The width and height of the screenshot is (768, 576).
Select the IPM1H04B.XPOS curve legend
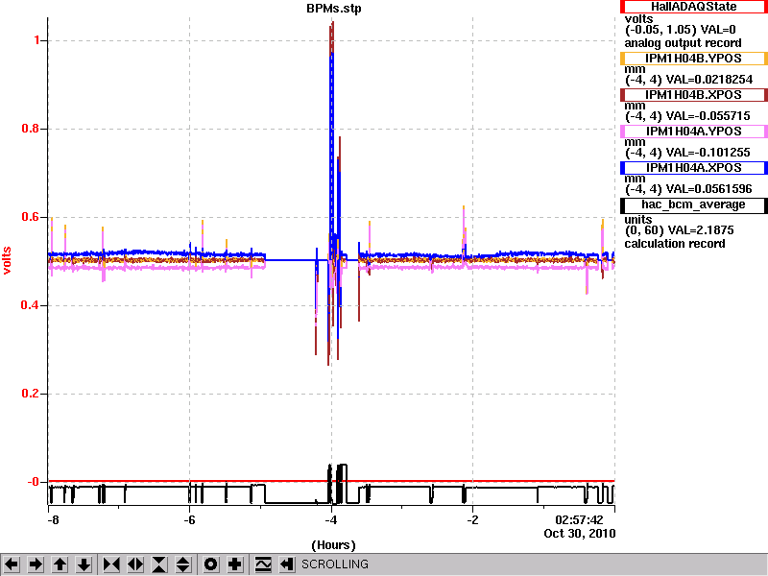(x=693, y=95)
